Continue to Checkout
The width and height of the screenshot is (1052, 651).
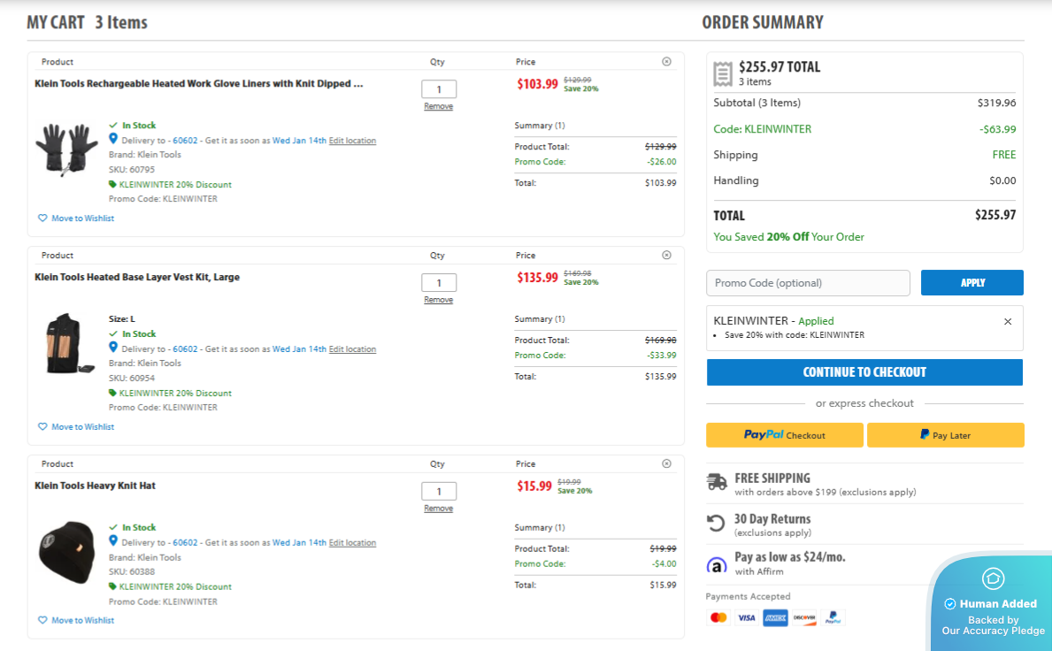tap(864, 372)
